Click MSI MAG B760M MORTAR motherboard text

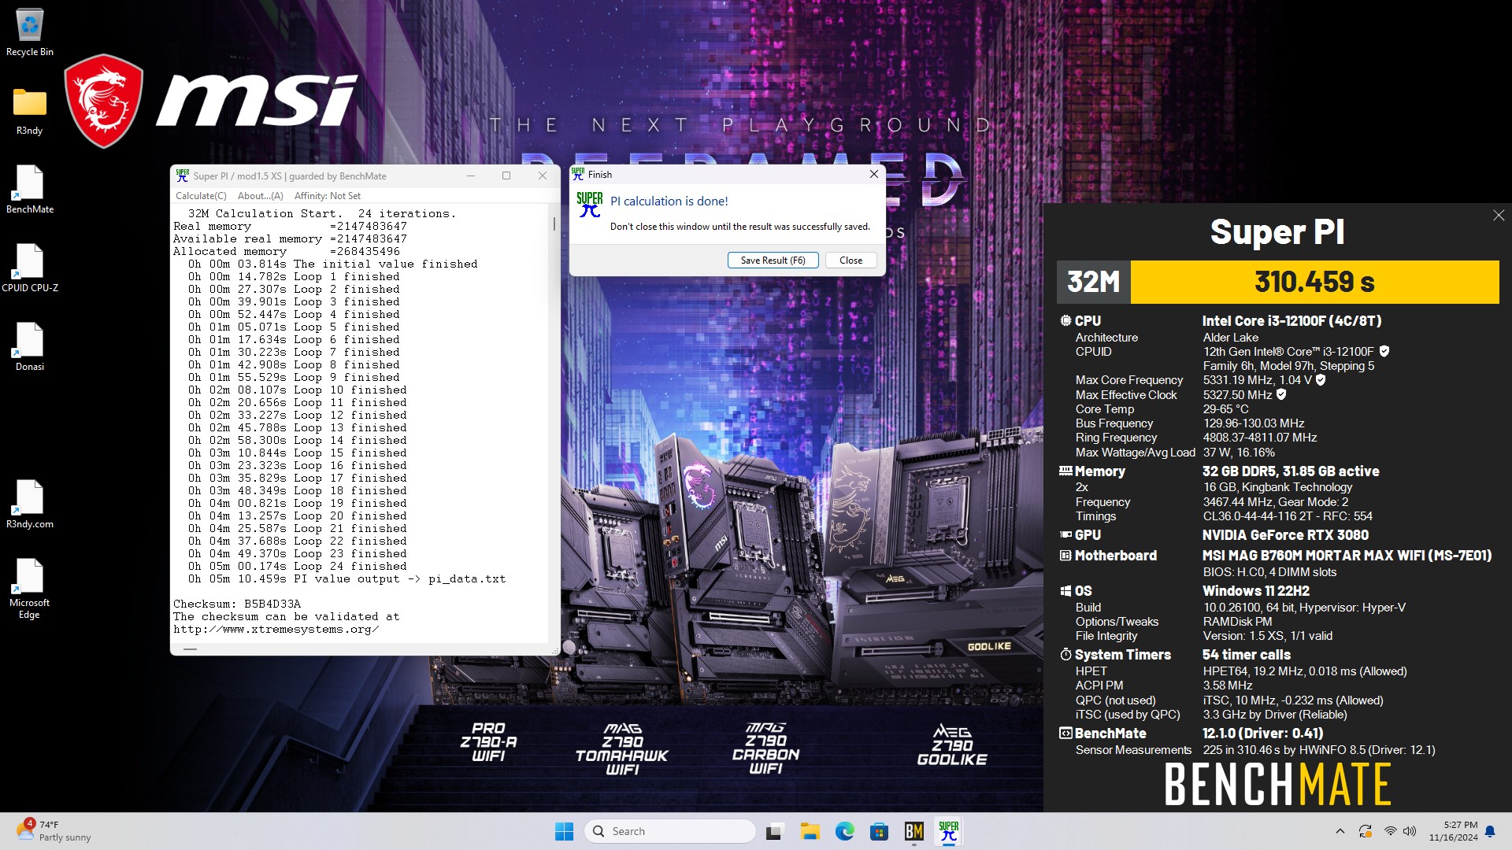1347,555
